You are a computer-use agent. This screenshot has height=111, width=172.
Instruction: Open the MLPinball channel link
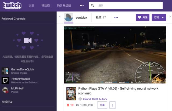[x=17, y=88]
